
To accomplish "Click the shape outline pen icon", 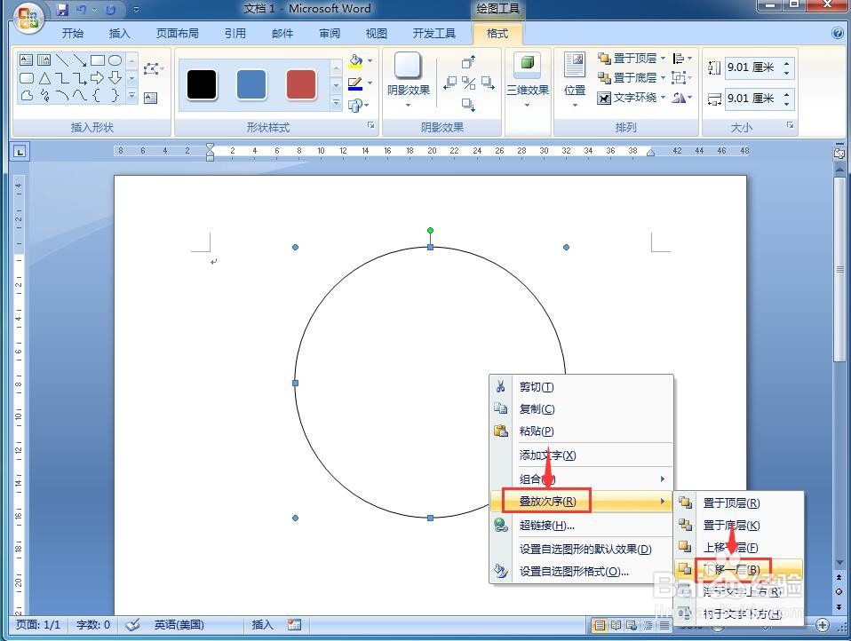I will (355, 83).
